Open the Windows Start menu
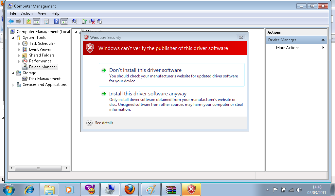The image size is (335, 196). point(9,189)
